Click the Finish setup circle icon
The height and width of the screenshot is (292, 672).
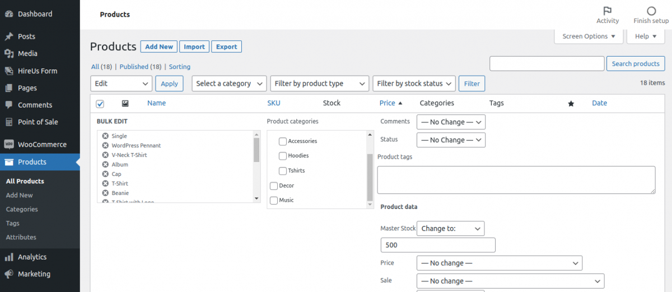point(651,11)
